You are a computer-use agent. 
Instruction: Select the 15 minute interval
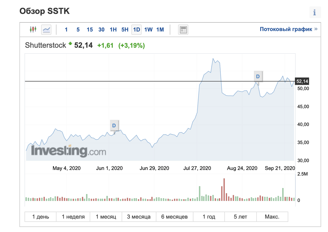[x=90, y=30]
